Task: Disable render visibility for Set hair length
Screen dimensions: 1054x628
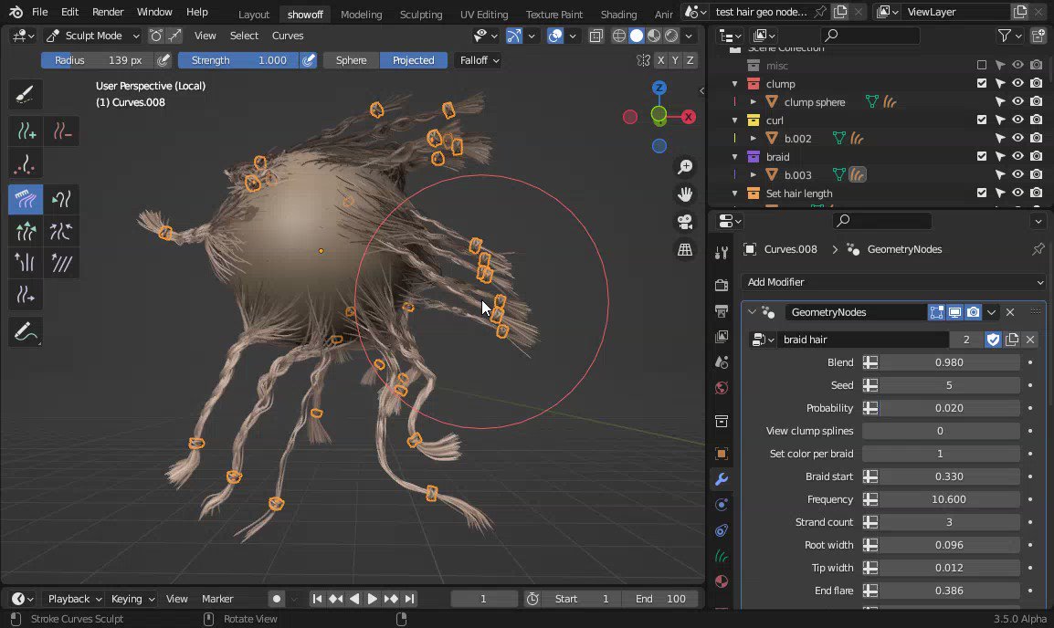Action: pyautogui.click(x=1035, y=193)
